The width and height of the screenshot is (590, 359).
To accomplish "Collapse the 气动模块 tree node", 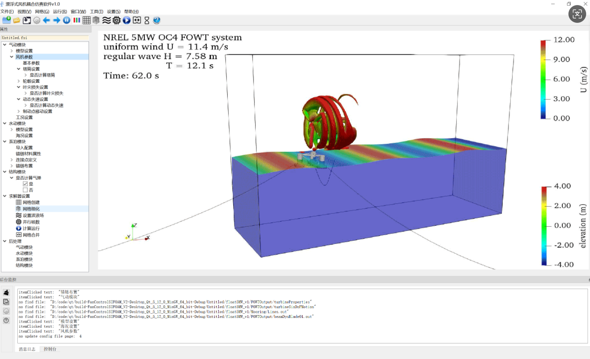I will [5, 45].
